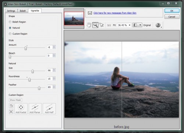This screenshot has height=133, width=184.
Task: Click the before/after split divider line
Action: [122, 80]
